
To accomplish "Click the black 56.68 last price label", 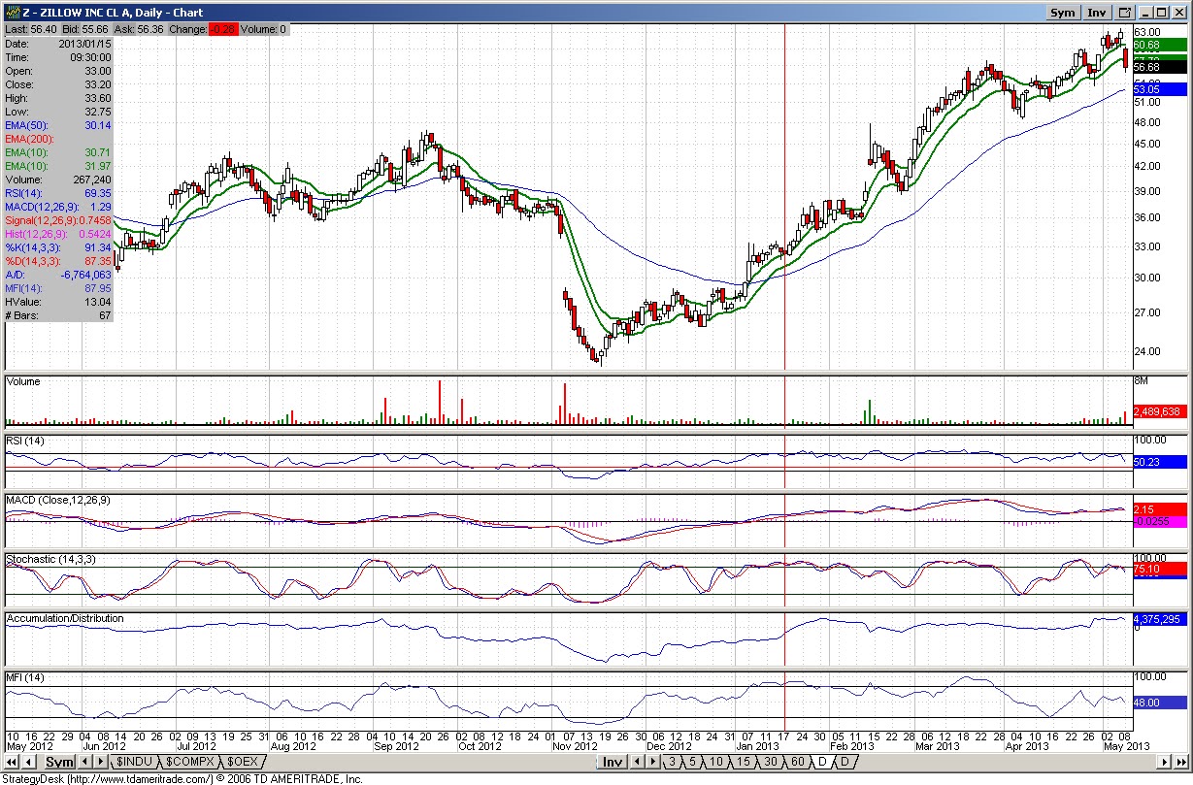I will pos(1160,67).
